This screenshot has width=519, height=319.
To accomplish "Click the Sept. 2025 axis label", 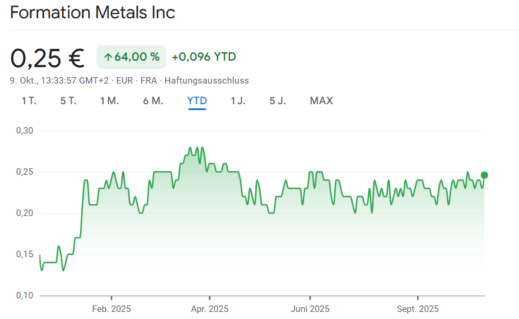I will point(418,309).
